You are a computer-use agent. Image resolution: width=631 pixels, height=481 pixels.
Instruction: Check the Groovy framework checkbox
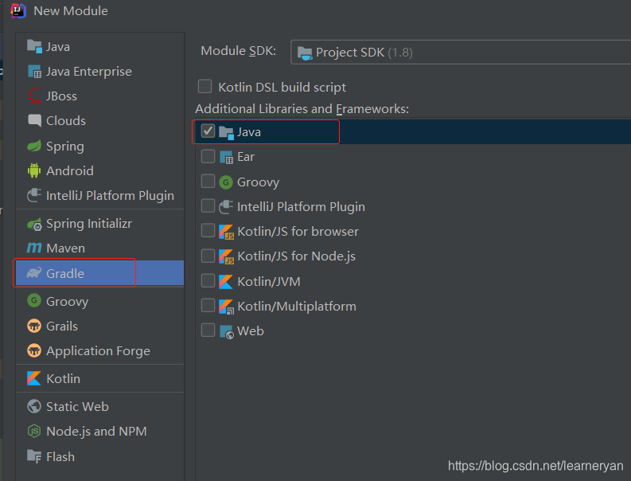coord(208,181)
